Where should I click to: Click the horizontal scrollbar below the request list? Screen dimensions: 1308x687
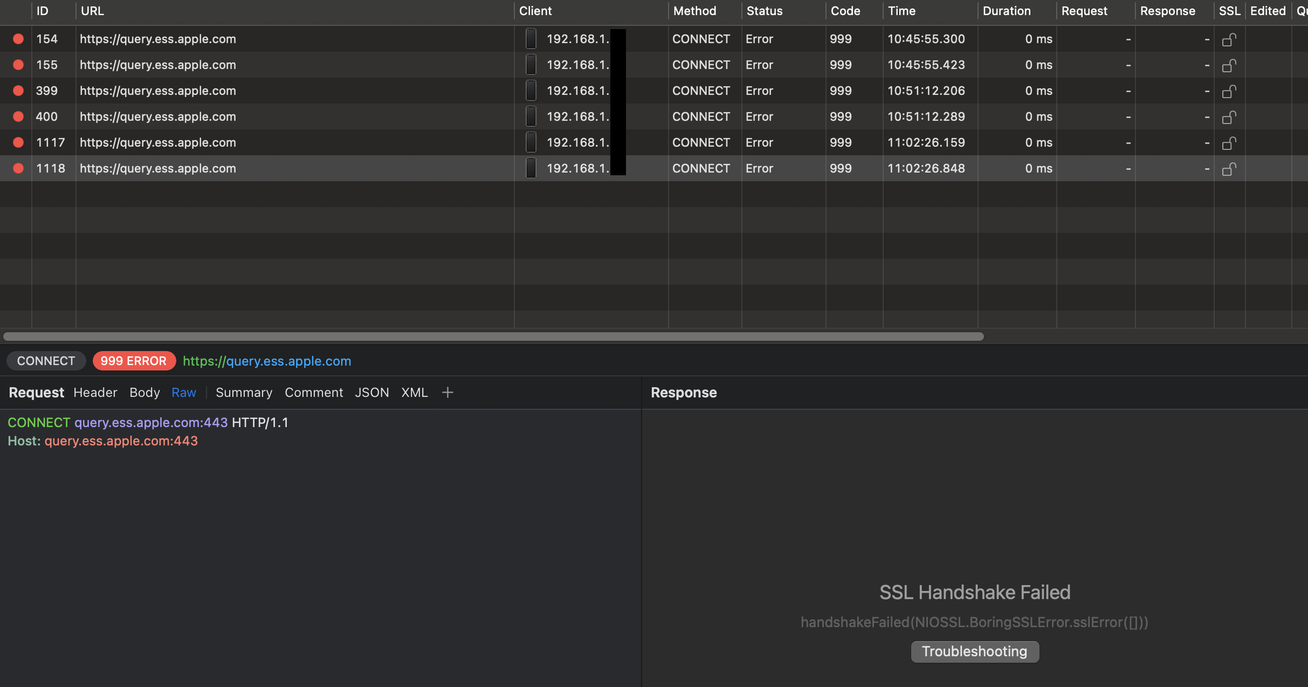pos(492,336)
